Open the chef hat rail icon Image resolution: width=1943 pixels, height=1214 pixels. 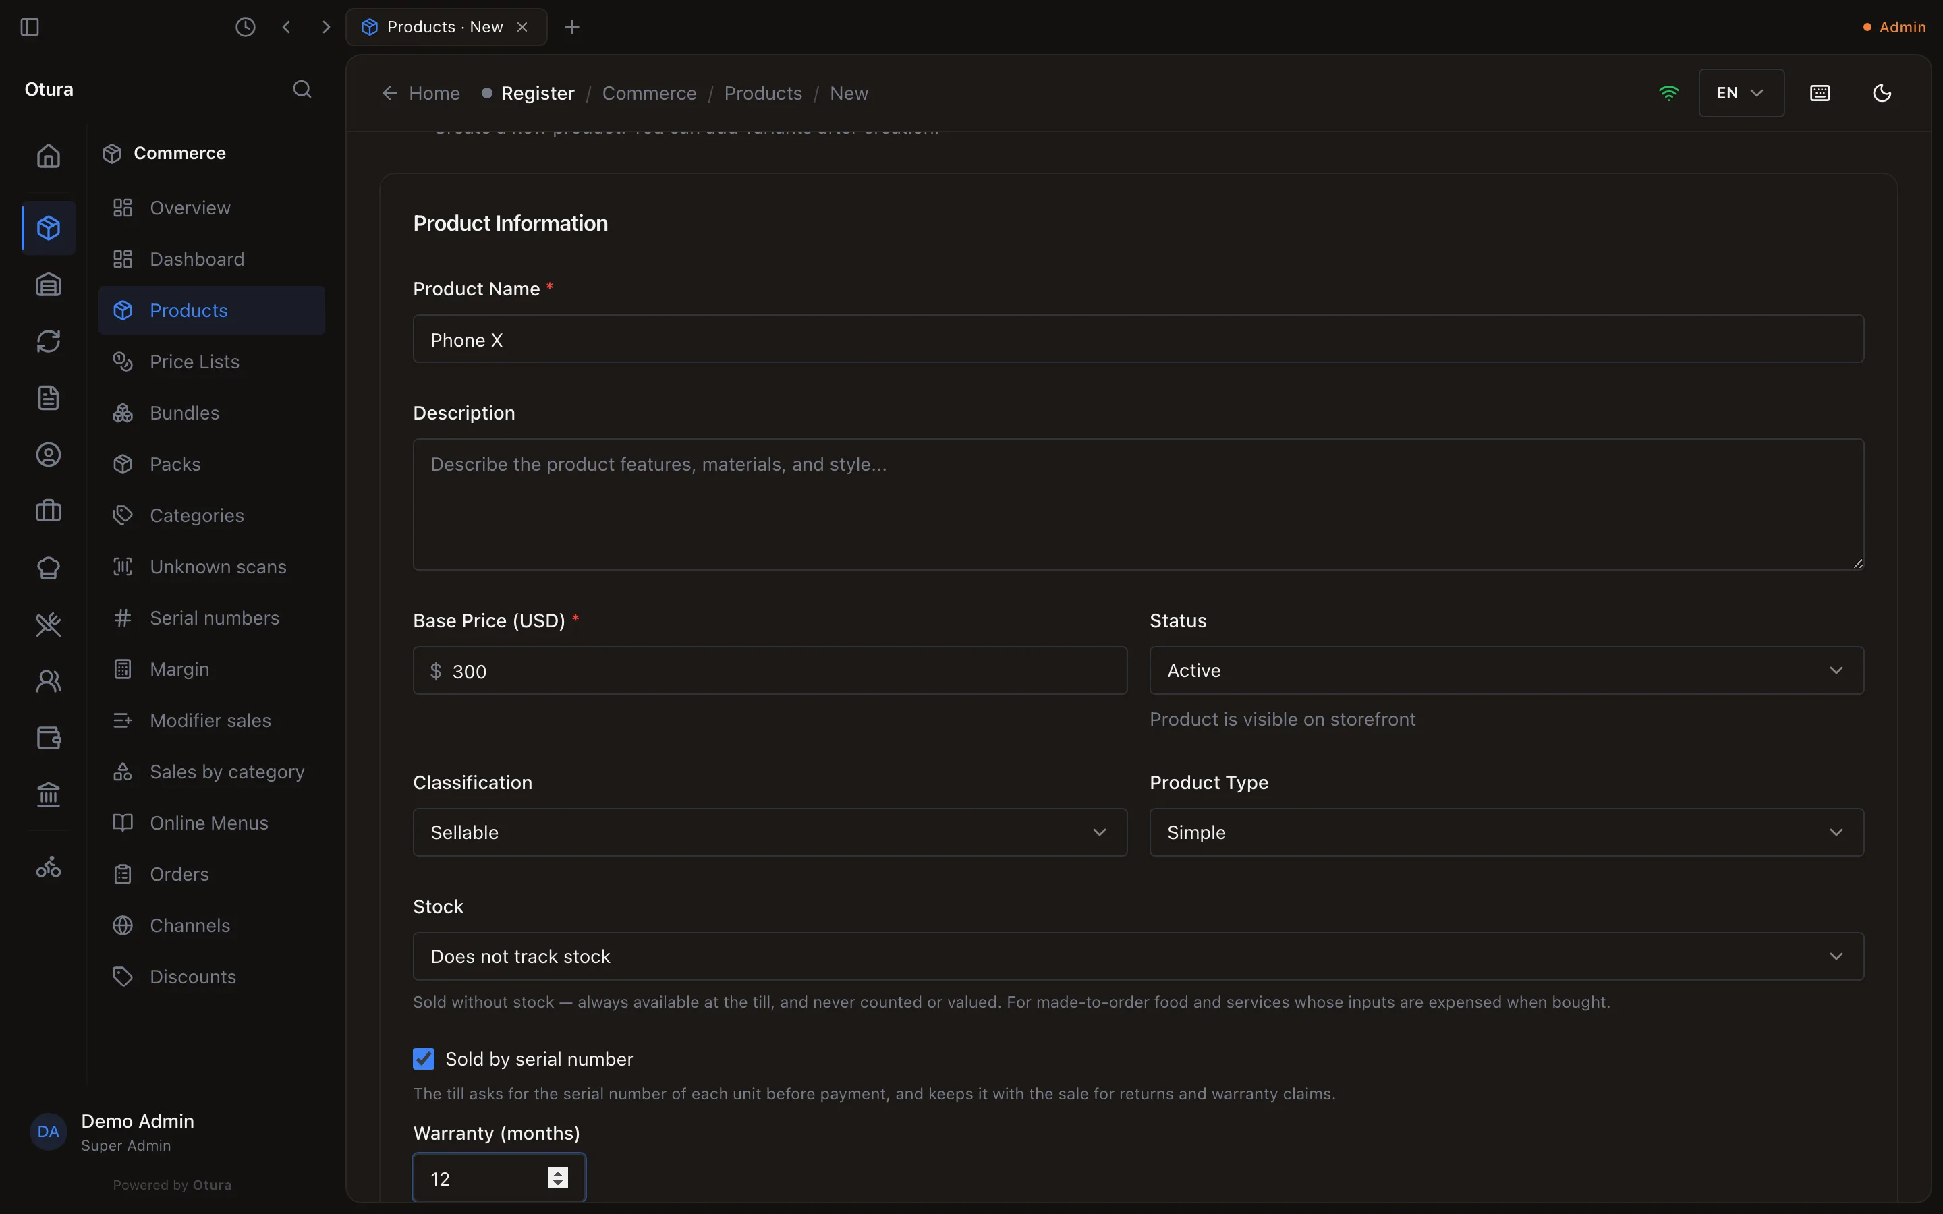pyautogui.click(x=48, y=568)
